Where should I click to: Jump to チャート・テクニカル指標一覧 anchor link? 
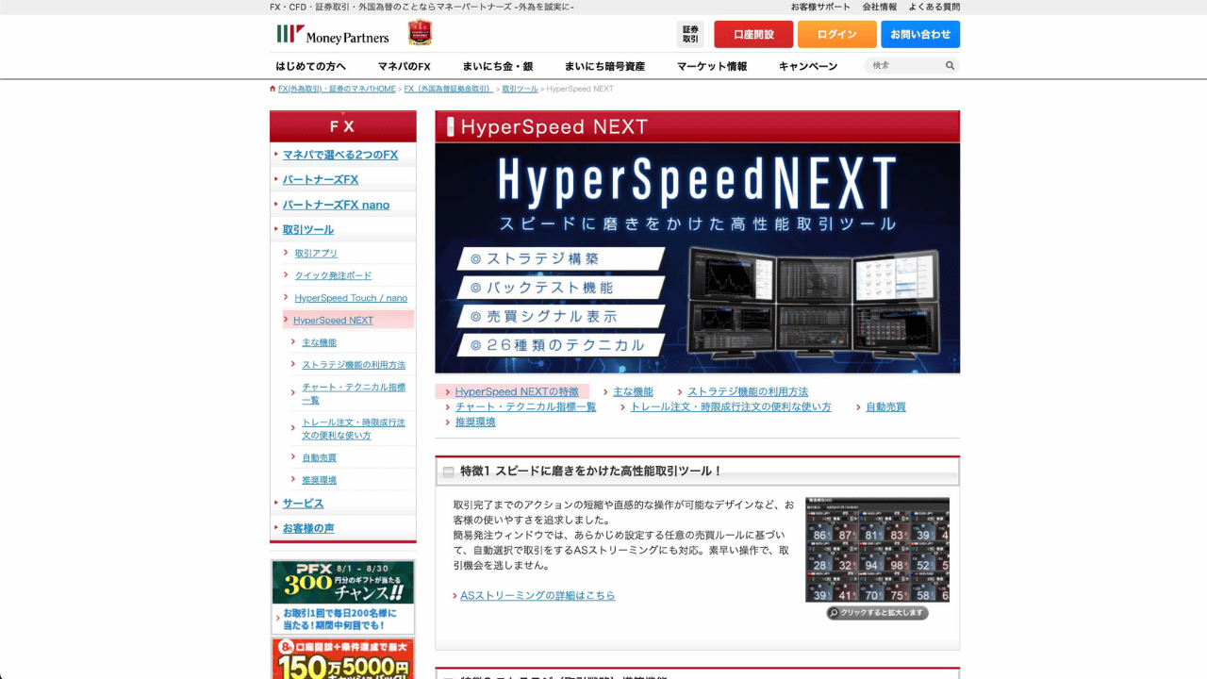[x=525, y=406]
